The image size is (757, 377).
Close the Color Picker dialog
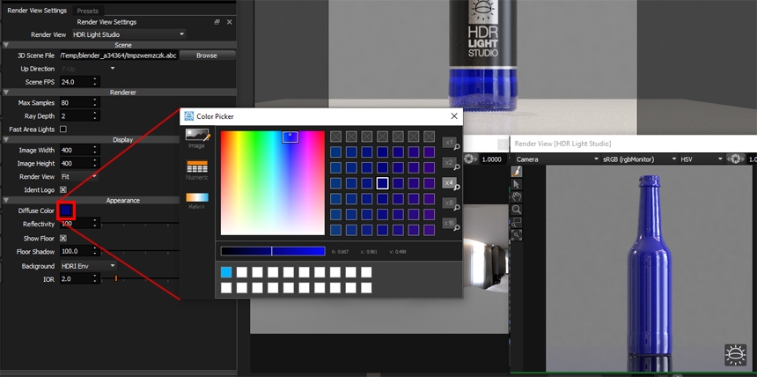[454, 116]
